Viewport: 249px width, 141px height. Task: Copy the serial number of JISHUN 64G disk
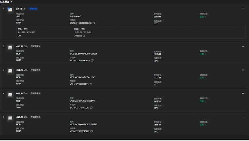(x=94, y=23)
